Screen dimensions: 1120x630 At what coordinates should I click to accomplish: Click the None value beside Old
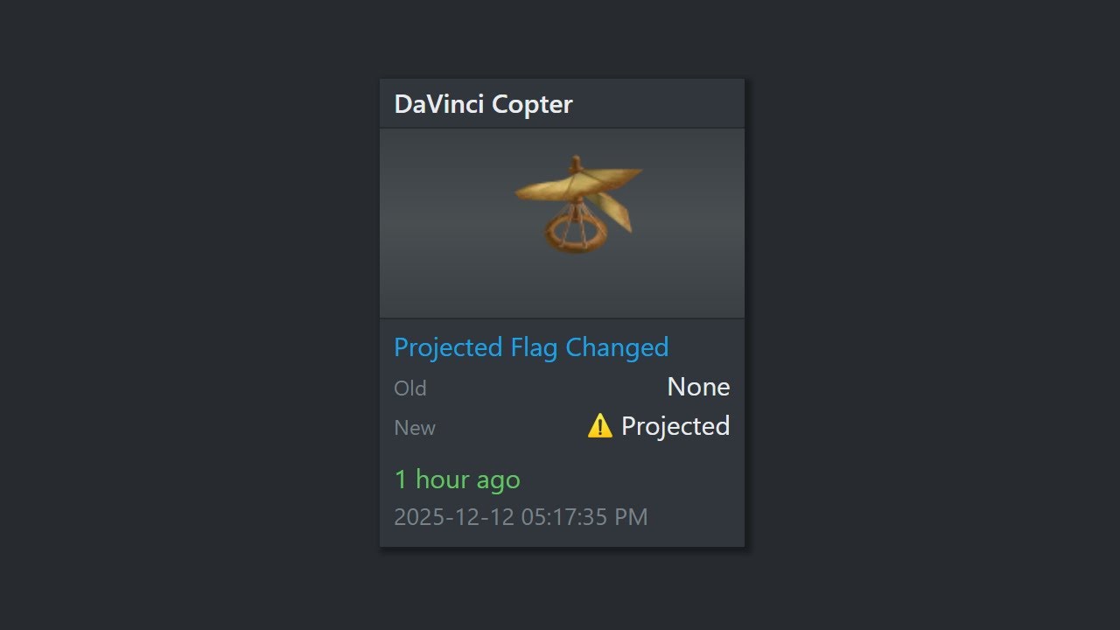click(x=698, y=387)
